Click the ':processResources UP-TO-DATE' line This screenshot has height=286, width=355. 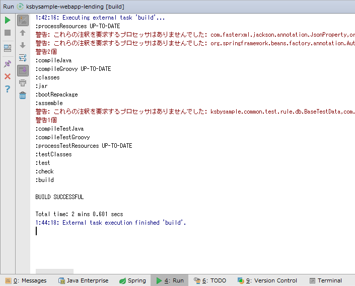point(78,26)
